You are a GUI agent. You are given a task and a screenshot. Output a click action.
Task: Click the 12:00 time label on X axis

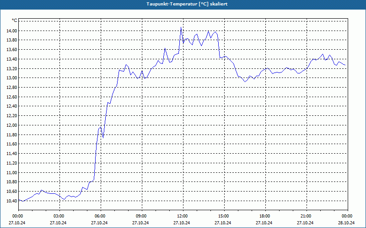pyautogui.click(x=183, y=216)
